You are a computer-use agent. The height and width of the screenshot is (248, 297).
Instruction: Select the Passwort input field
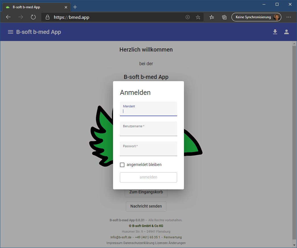point(148,151)
